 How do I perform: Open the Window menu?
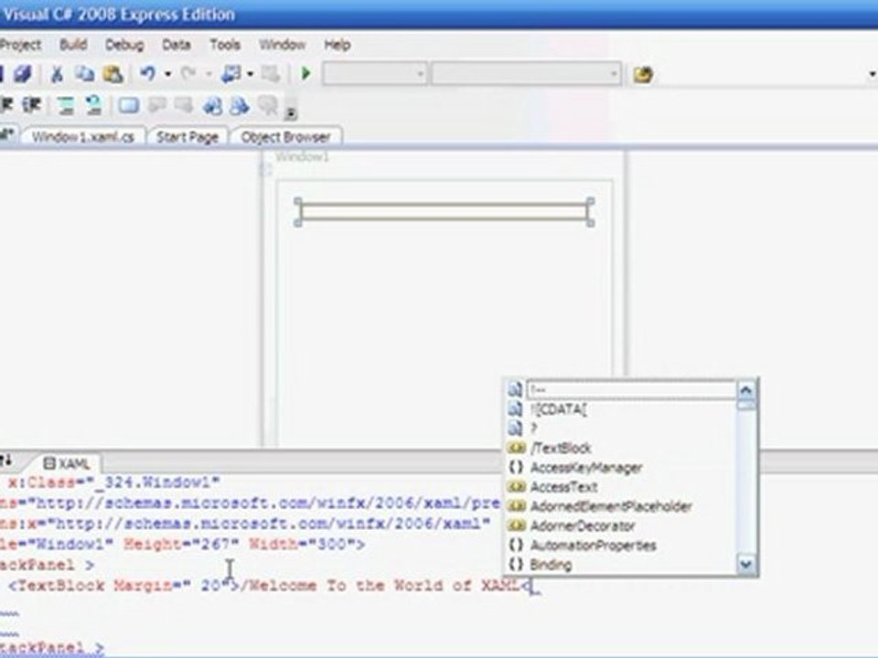click(283, 45)
